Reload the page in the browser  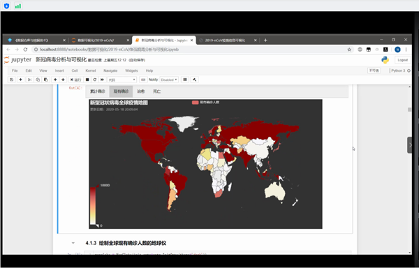[x=25, y=50]
